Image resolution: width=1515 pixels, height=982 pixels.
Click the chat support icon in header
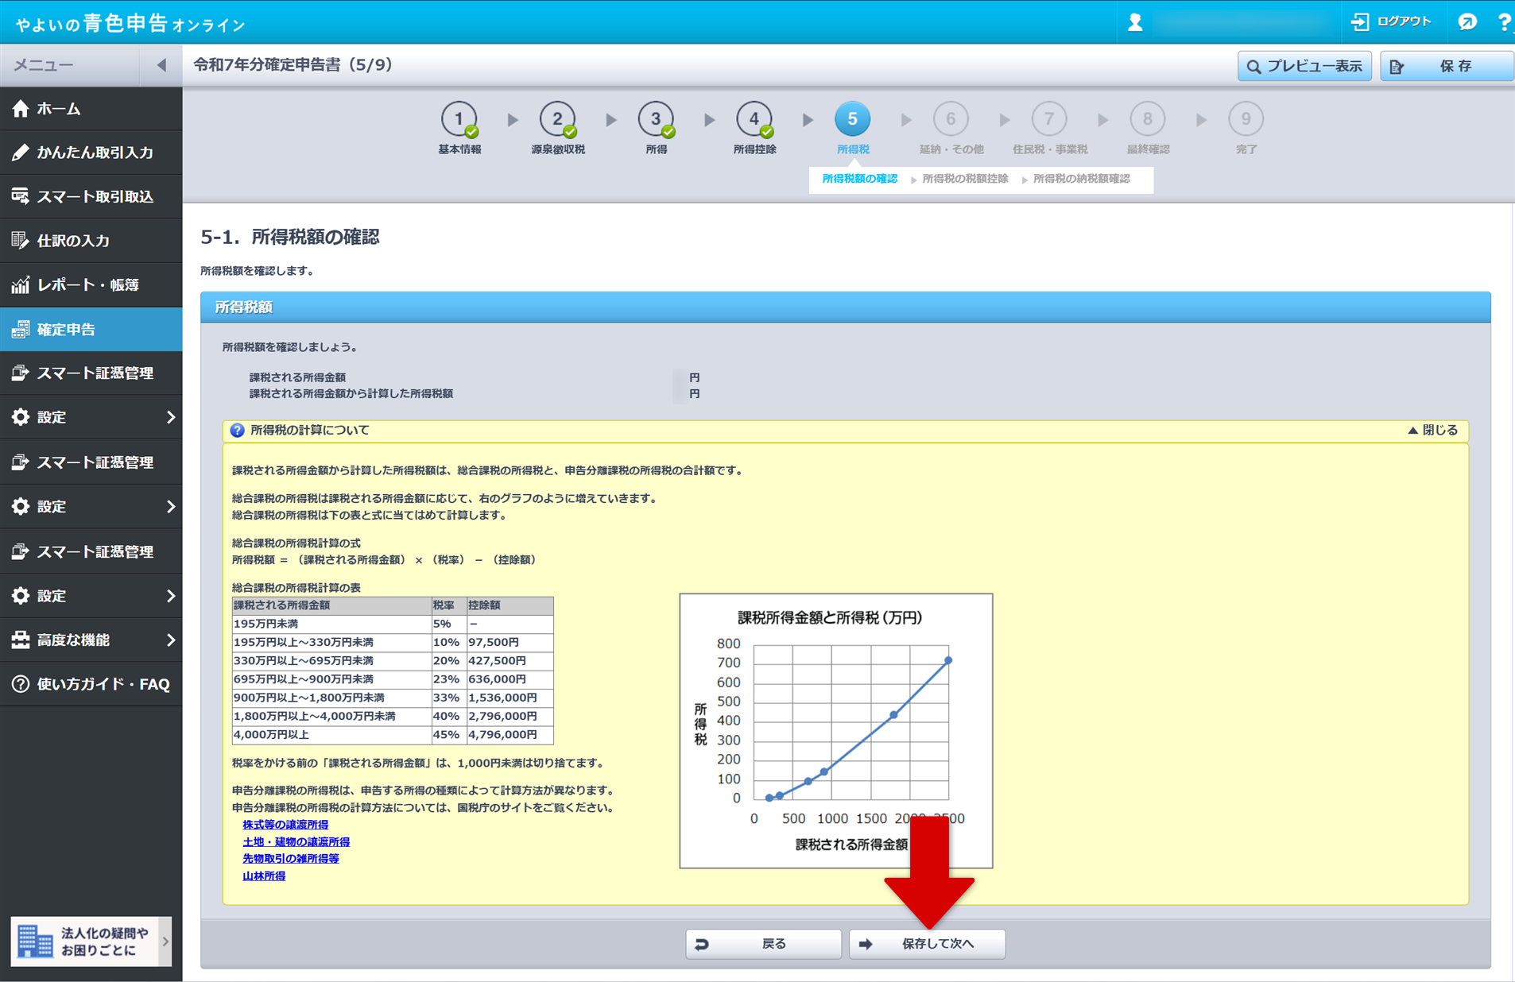1467,22
